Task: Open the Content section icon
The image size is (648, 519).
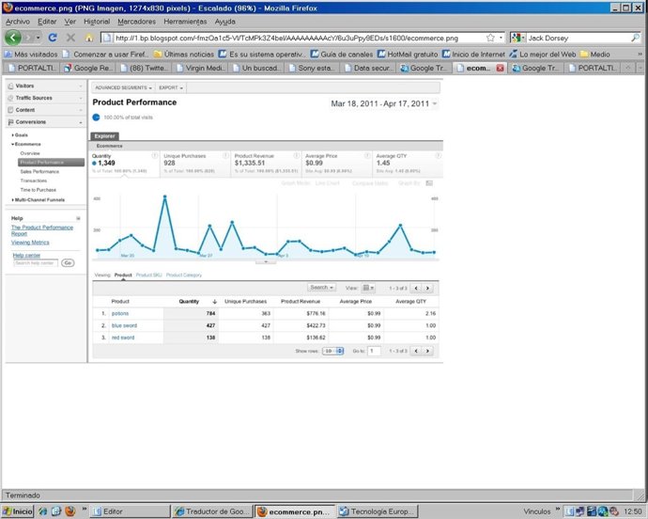Action: click(10, 110)
